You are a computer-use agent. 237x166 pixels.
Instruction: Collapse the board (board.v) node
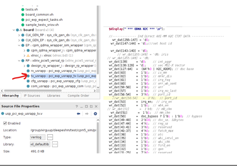click(x=14, y=30)
